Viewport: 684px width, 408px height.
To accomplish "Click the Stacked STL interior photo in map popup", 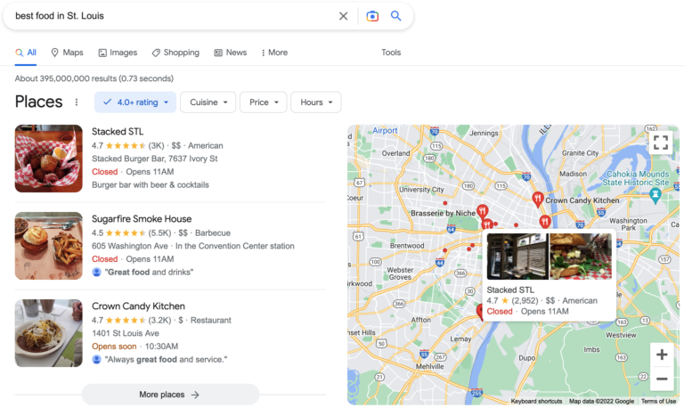I will [517, 257].
